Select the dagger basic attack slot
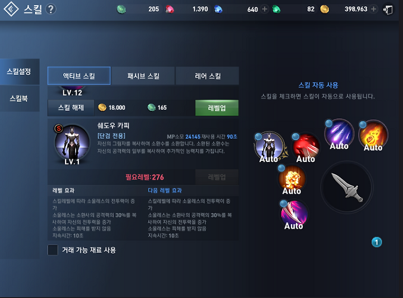This screenshot has width=403, height=298. point(346,188)
